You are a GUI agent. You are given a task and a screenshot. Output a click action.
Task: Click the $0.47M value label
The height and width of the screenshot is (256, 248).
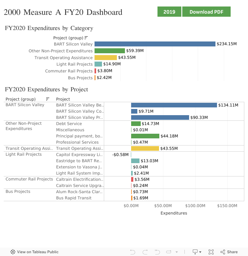140,142
